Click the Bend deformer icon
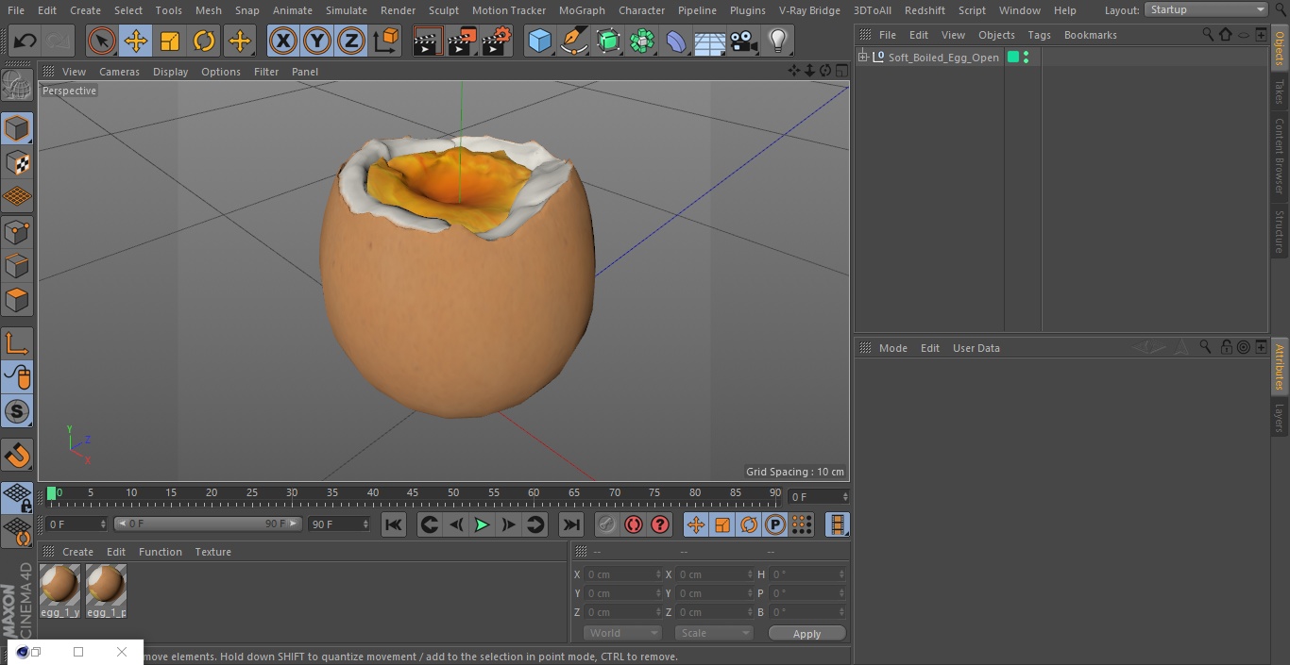This screenshot has height=665, width=1290. pos(676,41)
